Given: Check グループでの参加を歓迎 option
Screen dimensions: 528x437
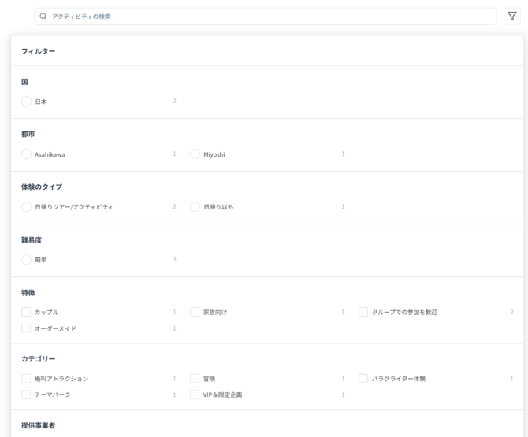Looking at the screenshot, I should pos(363,312).
